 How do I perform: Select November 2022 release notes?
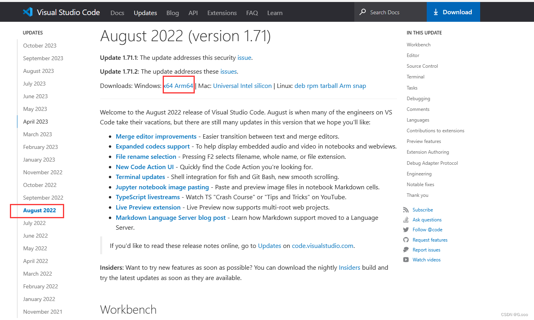(43, 172)
